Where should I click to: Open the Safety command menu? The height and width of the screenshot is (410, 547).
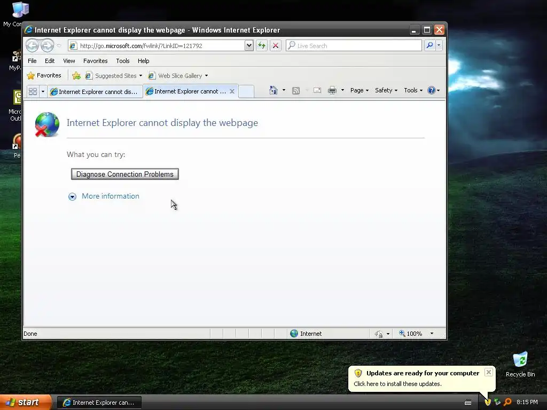coord(386,90)
